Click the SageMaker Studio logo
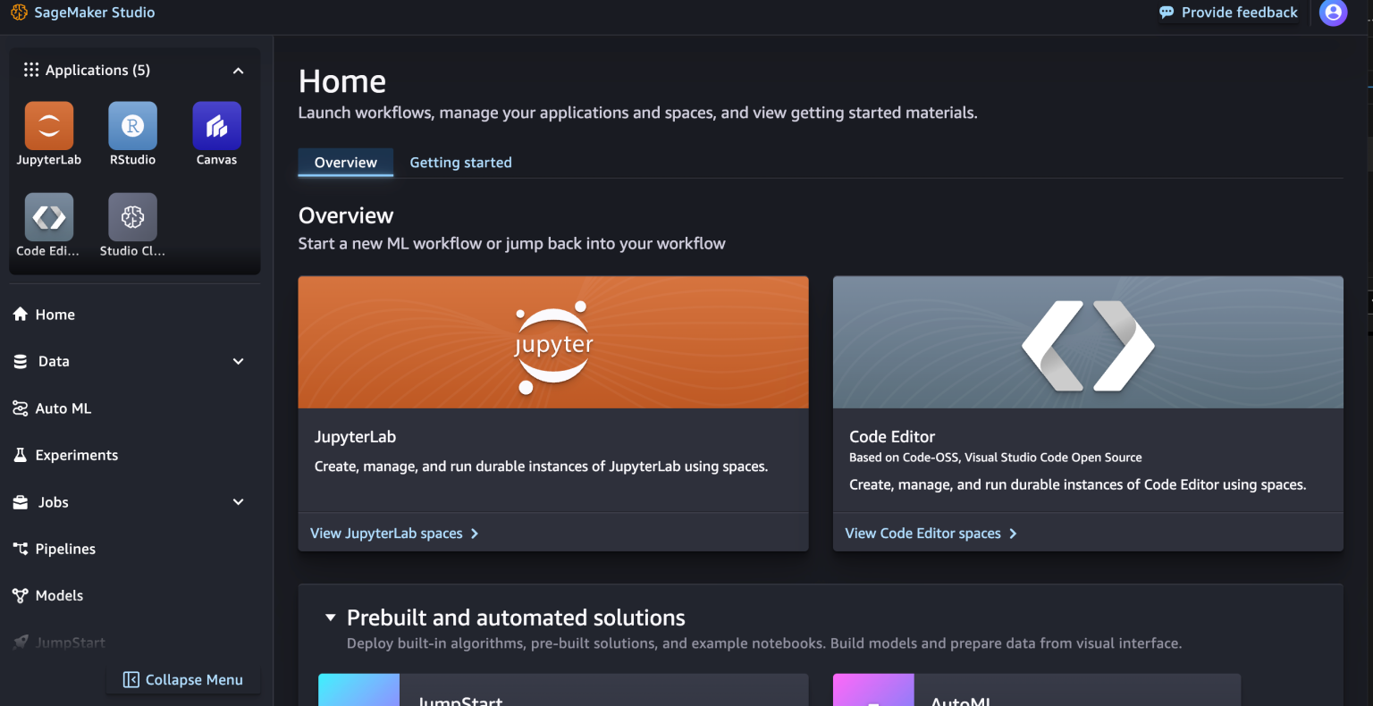The height and width of the screenshot is (706, 1373). 82,13
